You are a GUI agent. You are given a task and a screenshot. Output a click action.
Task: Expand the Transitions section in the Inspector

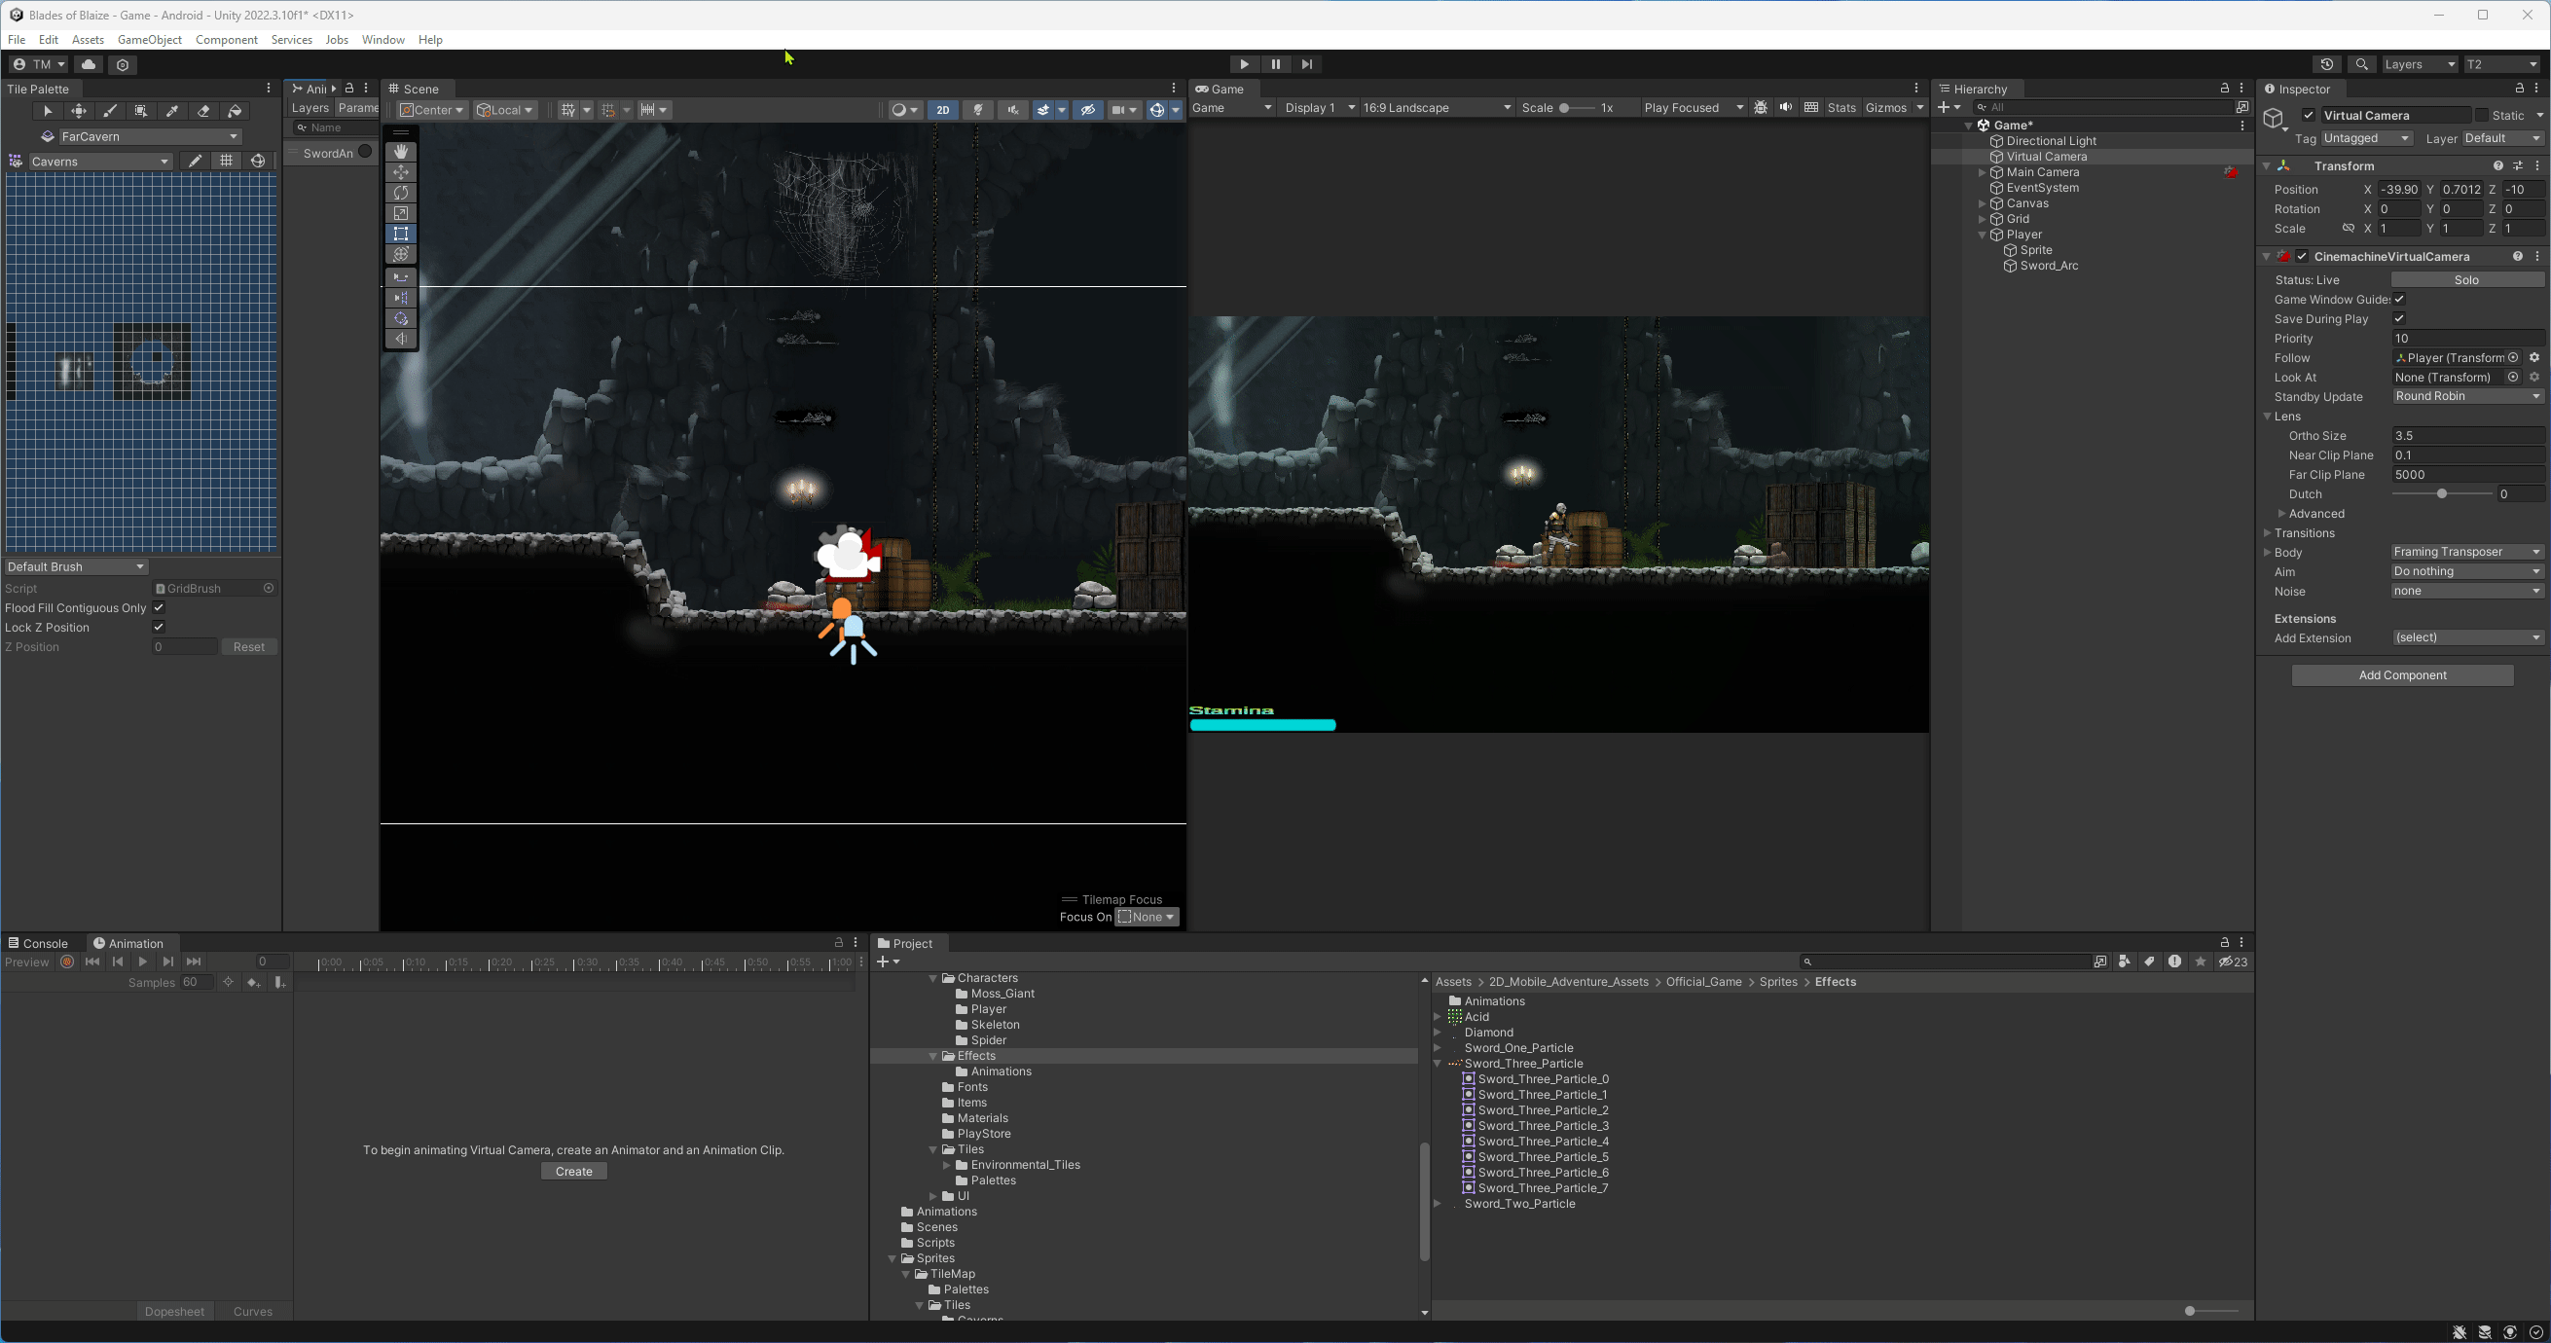(x=2268, y=533)
